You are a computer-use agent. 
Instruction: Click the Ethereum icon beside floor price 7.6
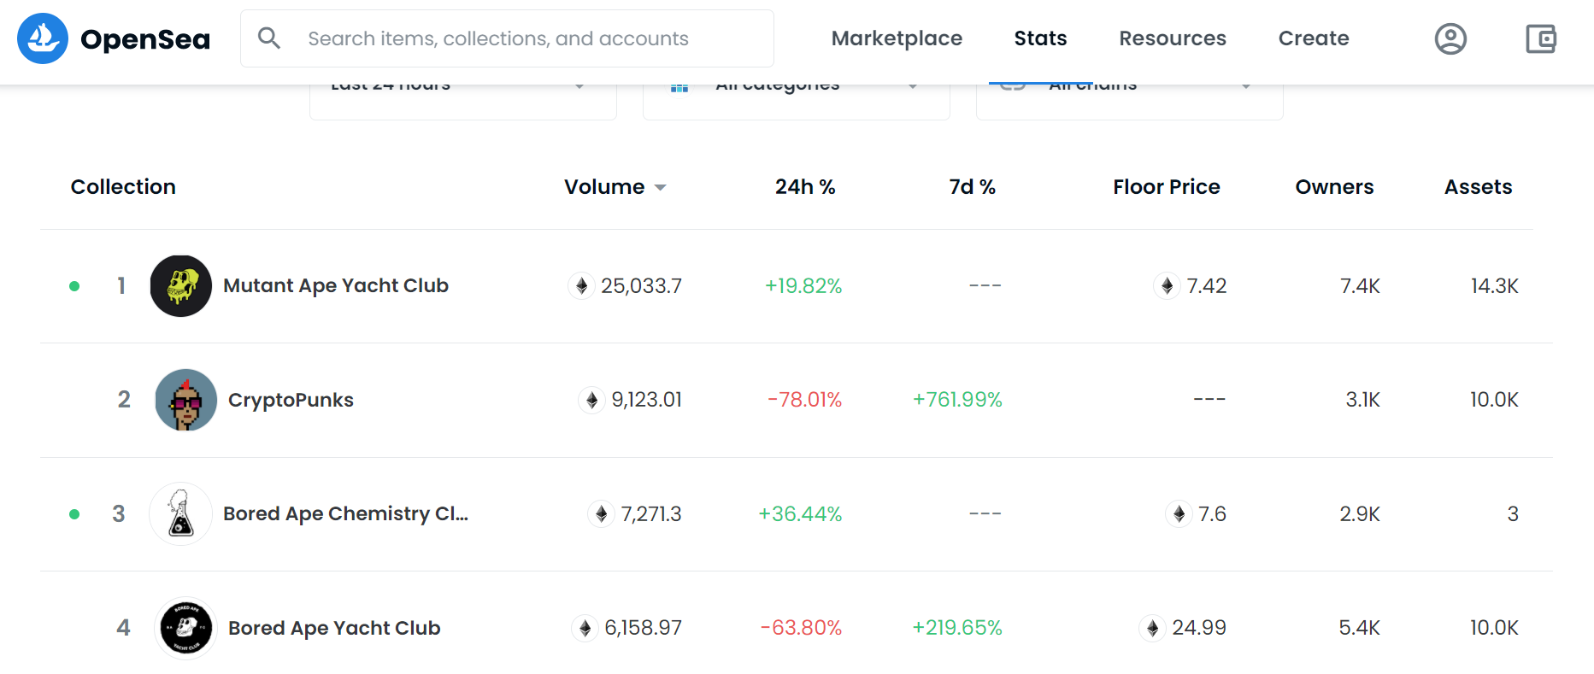tap(1179, 514)
